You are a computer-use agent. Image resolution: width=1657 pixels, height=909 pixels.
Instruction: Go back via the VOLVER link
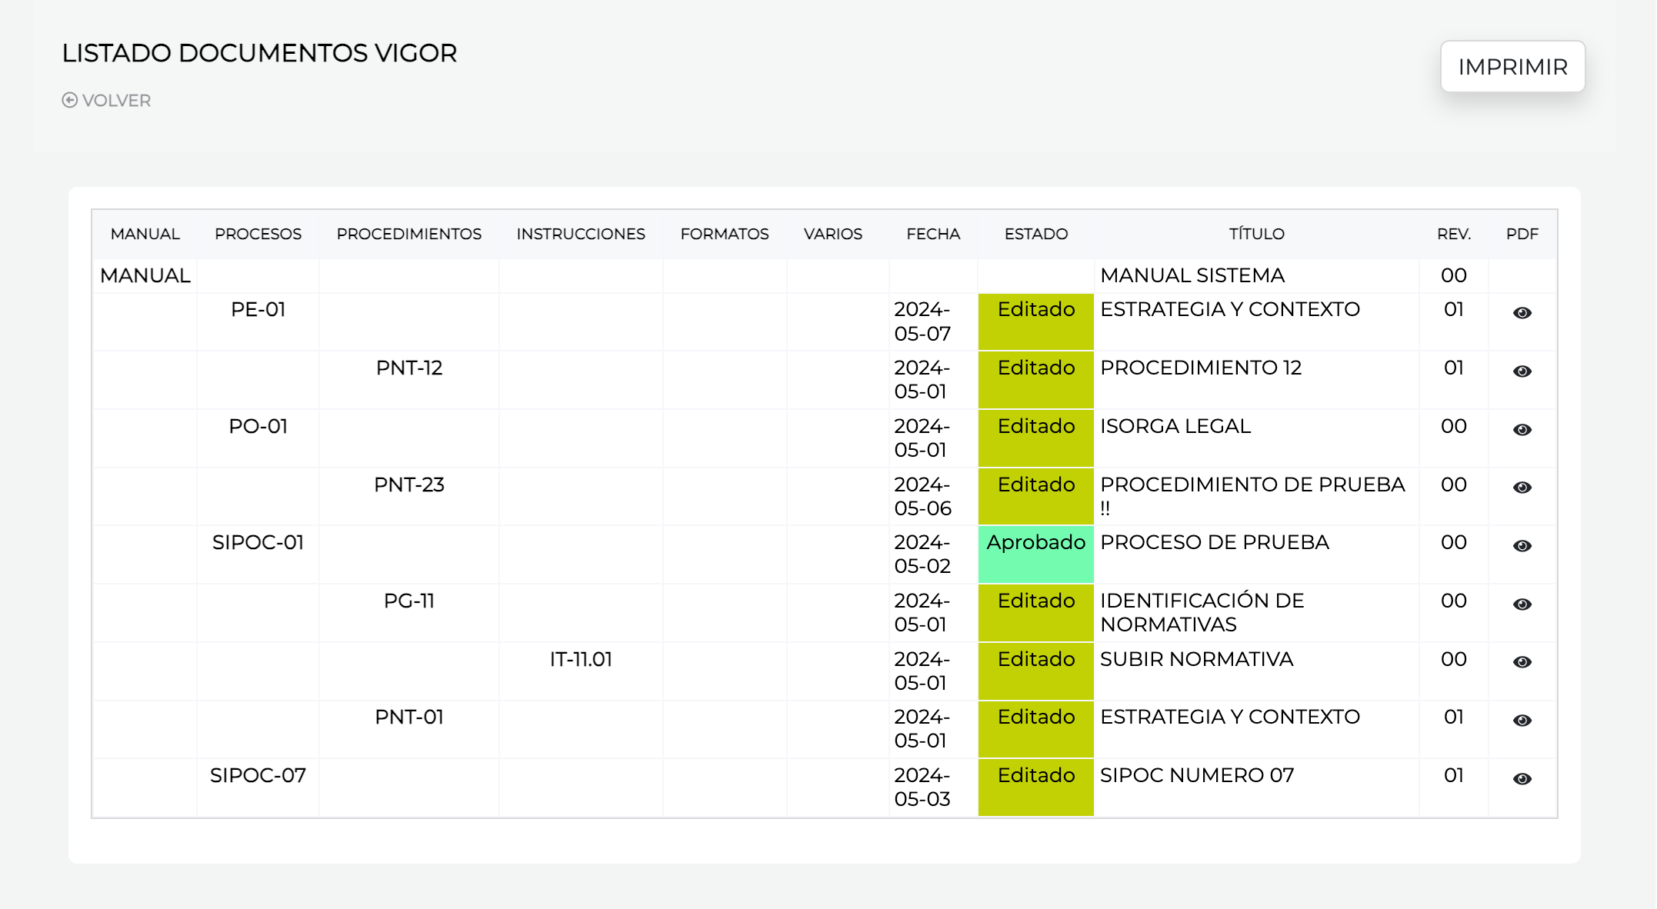coord(106,101)
